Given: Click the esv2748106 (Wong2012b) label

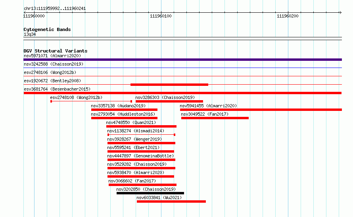Looking at the screenshot, I should pyautogui.click(x=50, y=72).
